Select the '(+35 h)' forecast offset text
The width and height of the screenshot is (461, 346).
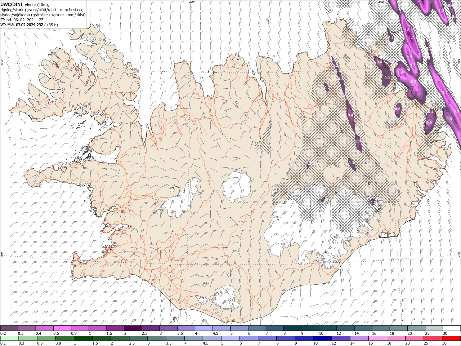click(x=51, y=25)
